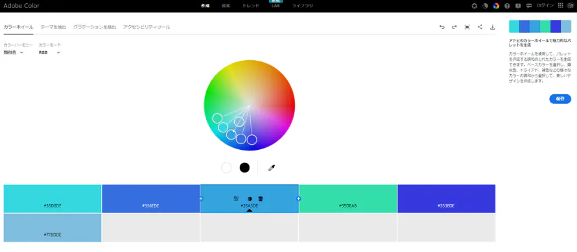The width and height of the screenshot is (577, 252).
Task: Select the black background circle
Action: point(244,167)
